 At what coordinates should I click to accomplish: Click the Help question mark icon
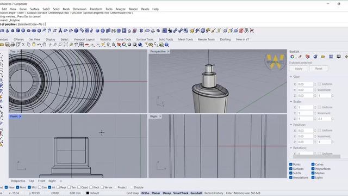(166, 45)
